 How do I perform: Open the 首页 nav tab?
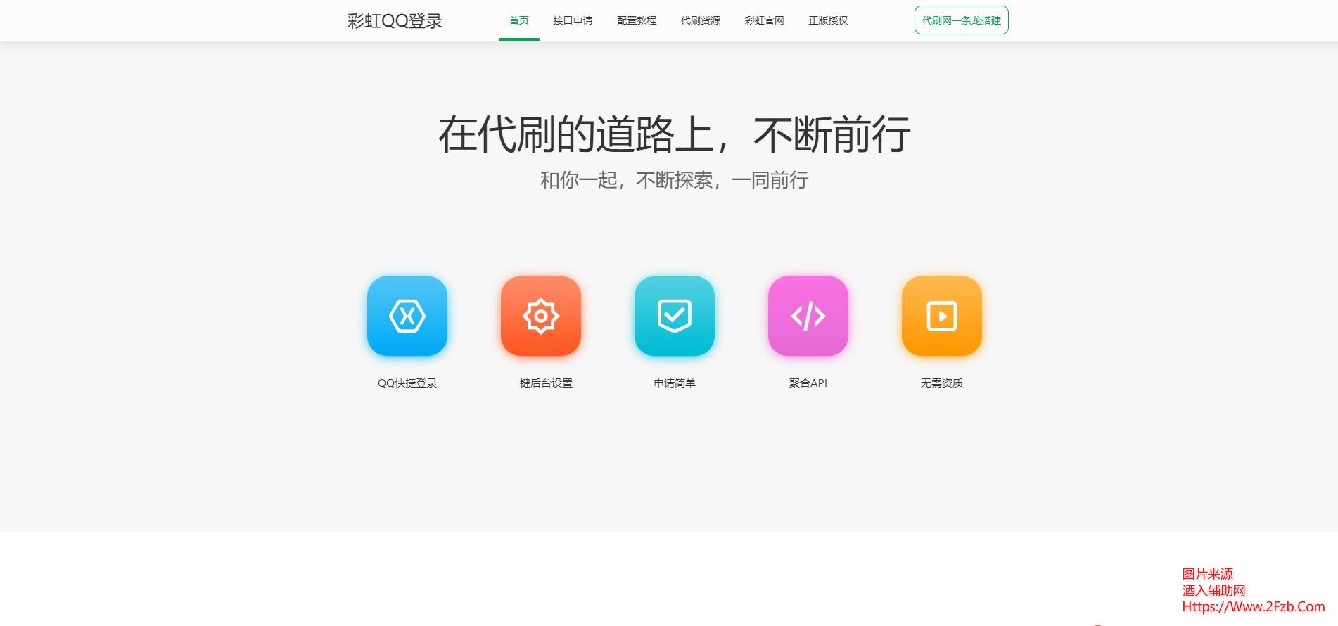[x=519, y=20]
